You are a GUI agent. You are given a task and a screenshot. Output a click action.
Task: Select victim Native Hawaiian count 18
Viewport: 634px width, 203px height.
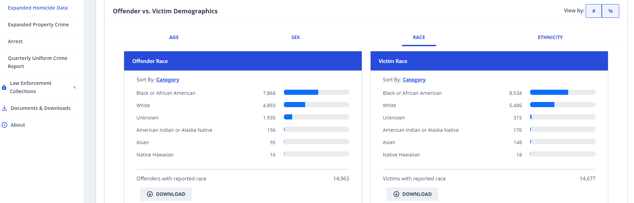519,155
